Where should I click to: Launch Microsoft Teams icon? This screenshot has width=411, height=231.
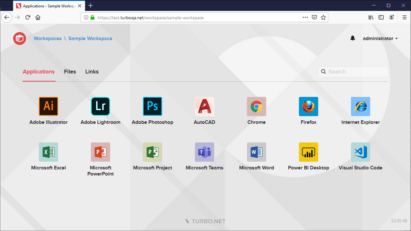205,152
